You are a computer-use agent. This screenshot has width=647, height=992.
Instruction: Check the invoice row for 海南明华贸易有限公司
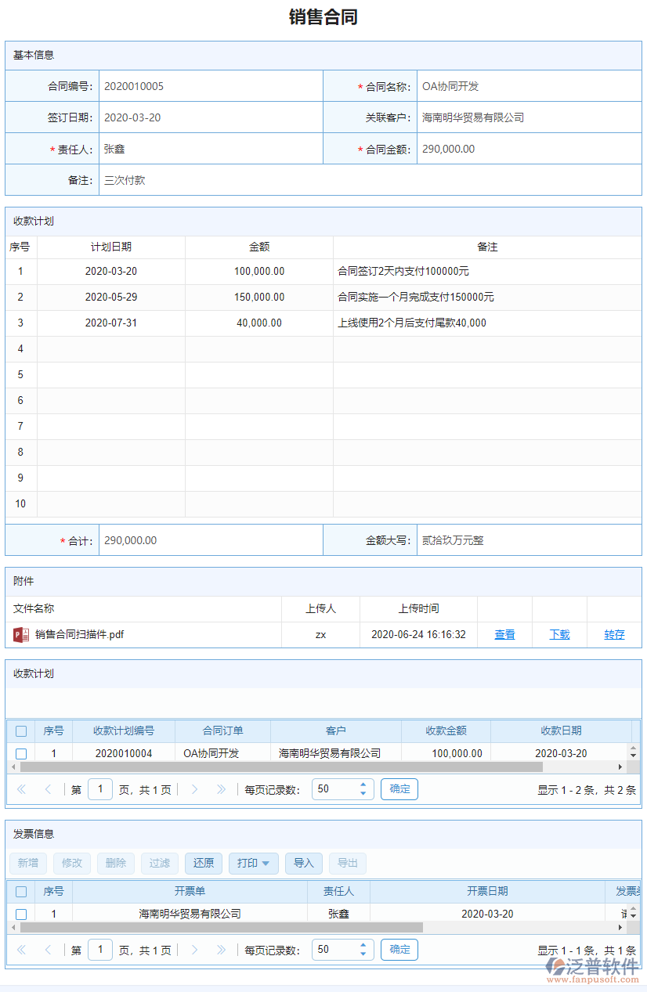tap(21, 913)
